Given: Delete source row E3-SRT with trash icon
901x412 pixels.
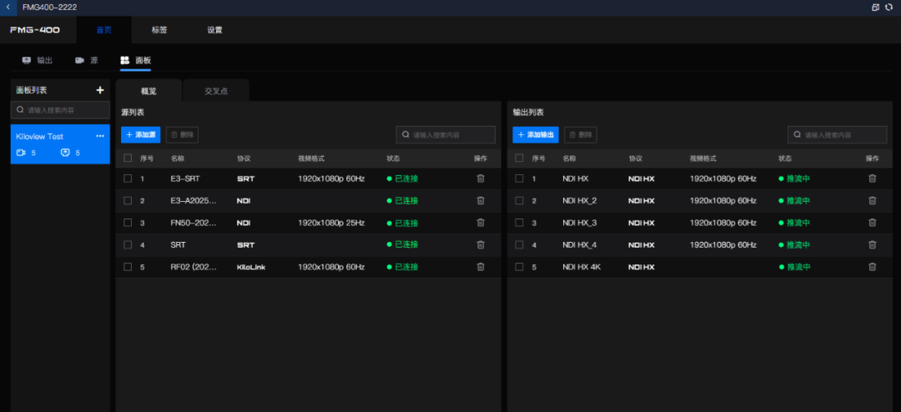Looking at the screenshot, I should click(x=481, y=178).
